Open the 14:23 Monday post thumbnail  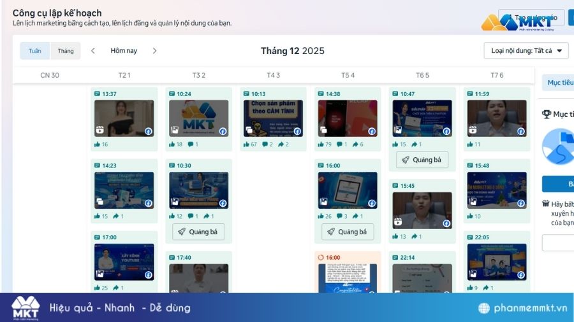124,190
